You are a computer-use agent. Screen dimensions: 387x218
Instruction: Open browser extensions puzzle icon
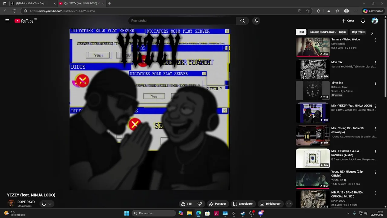[318, 11]
